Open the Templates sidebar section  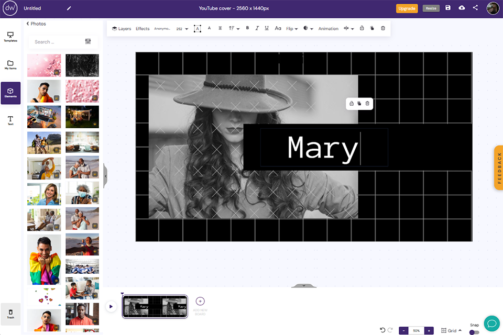click(10, 37)
